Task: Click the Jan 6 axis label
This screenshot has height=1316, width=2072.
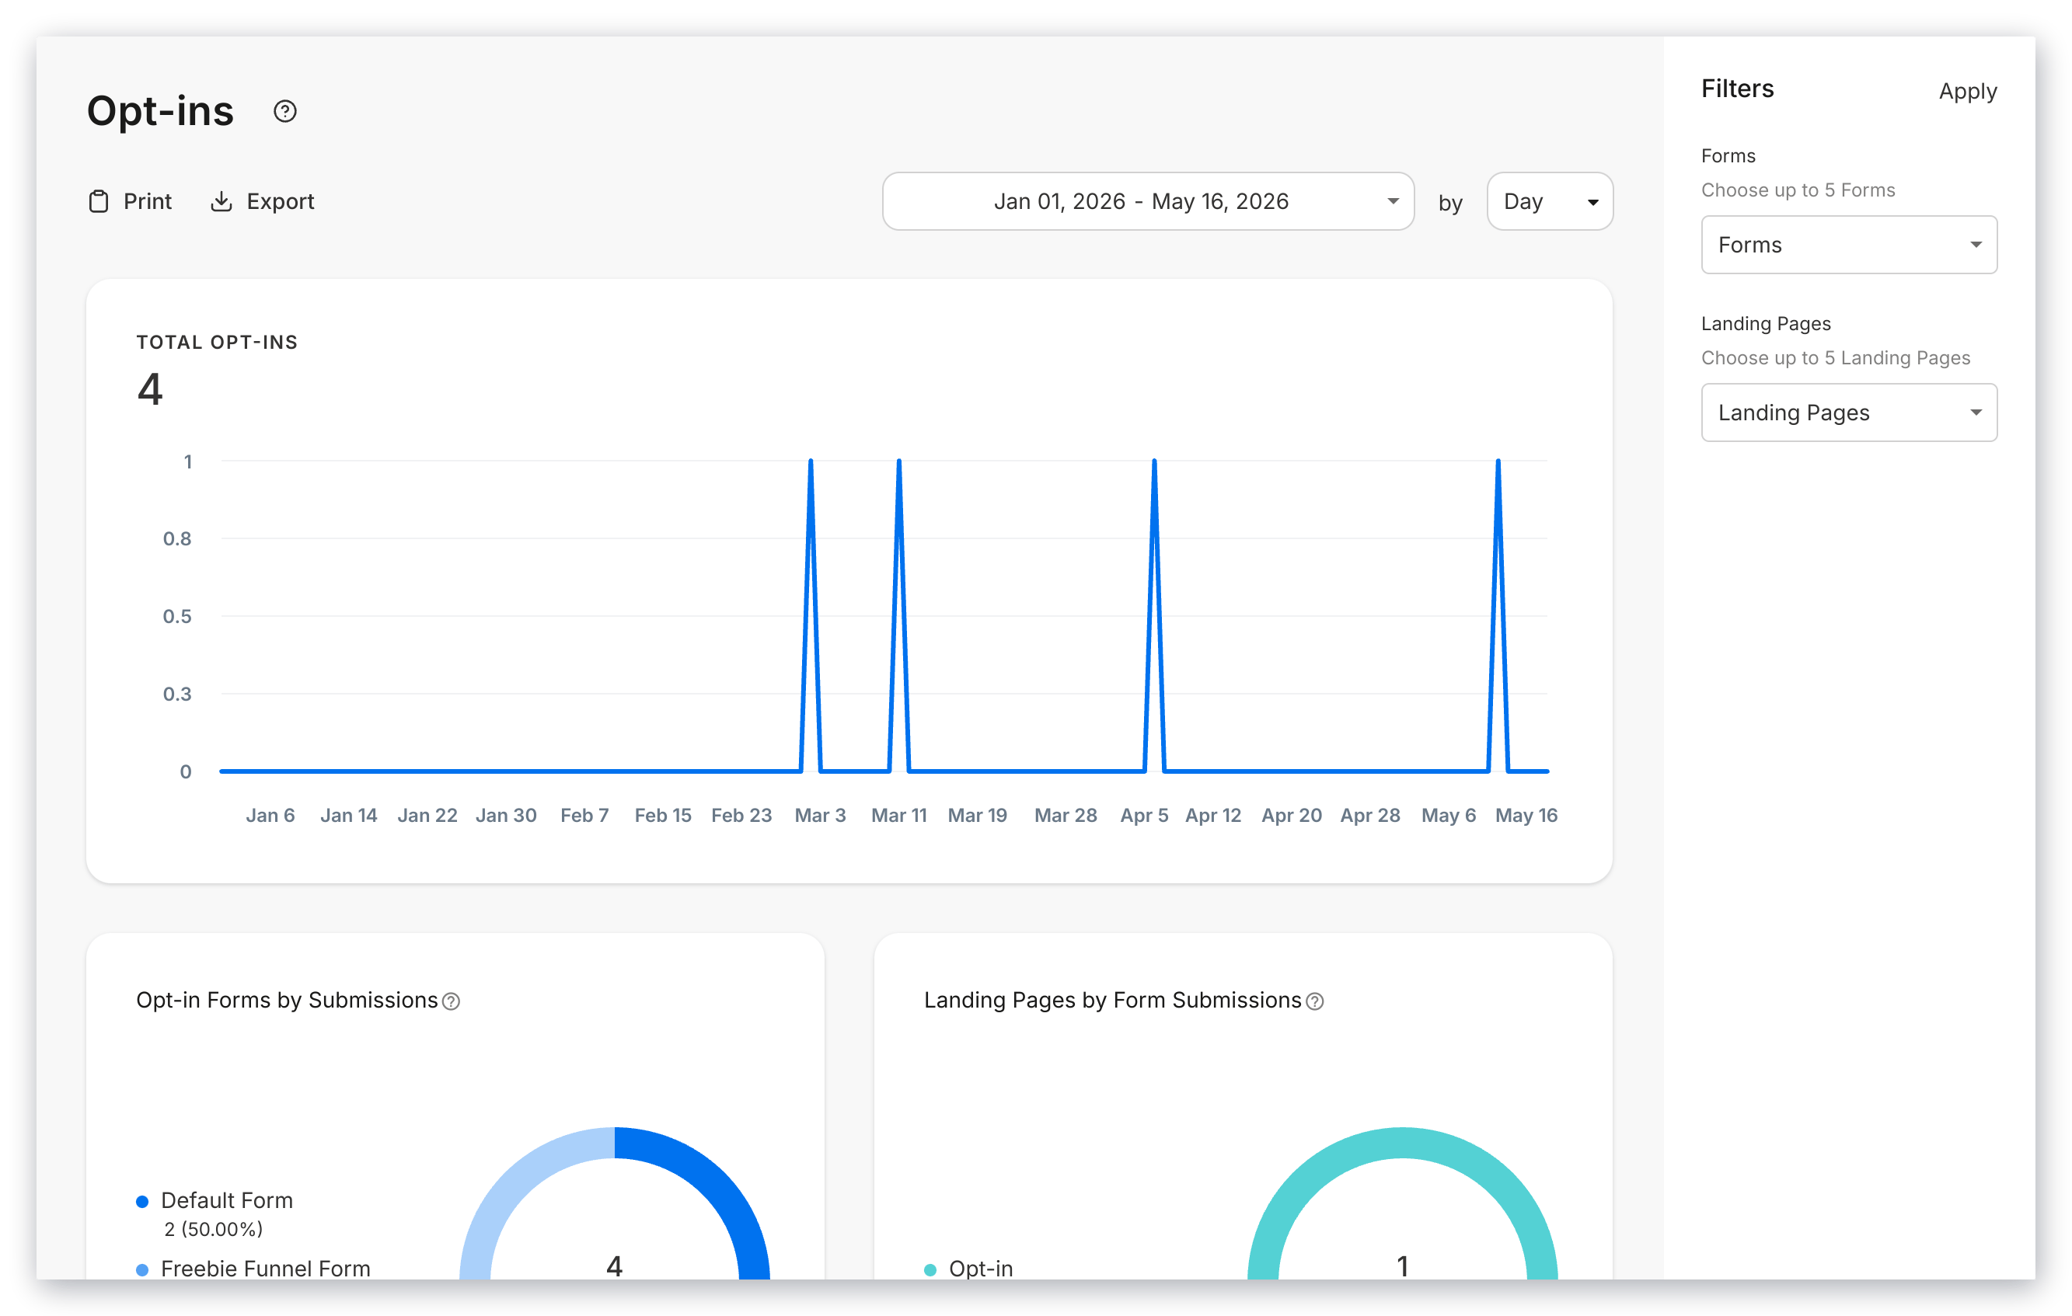Action: 270,816
